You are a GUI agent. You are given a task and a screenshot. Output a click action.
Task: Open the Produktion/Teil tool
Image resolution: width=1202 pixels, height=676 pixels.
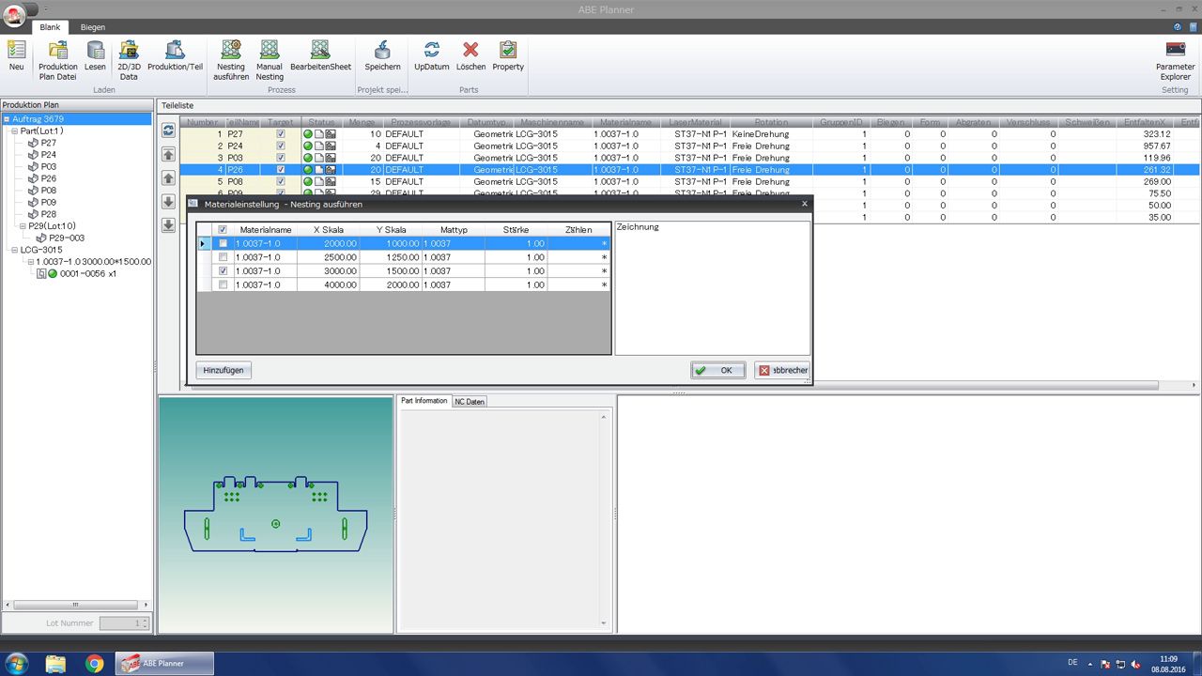(175, 55)
